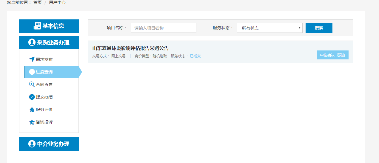Click the arrow on the 所有状态 select box

[x=299, y=28]
